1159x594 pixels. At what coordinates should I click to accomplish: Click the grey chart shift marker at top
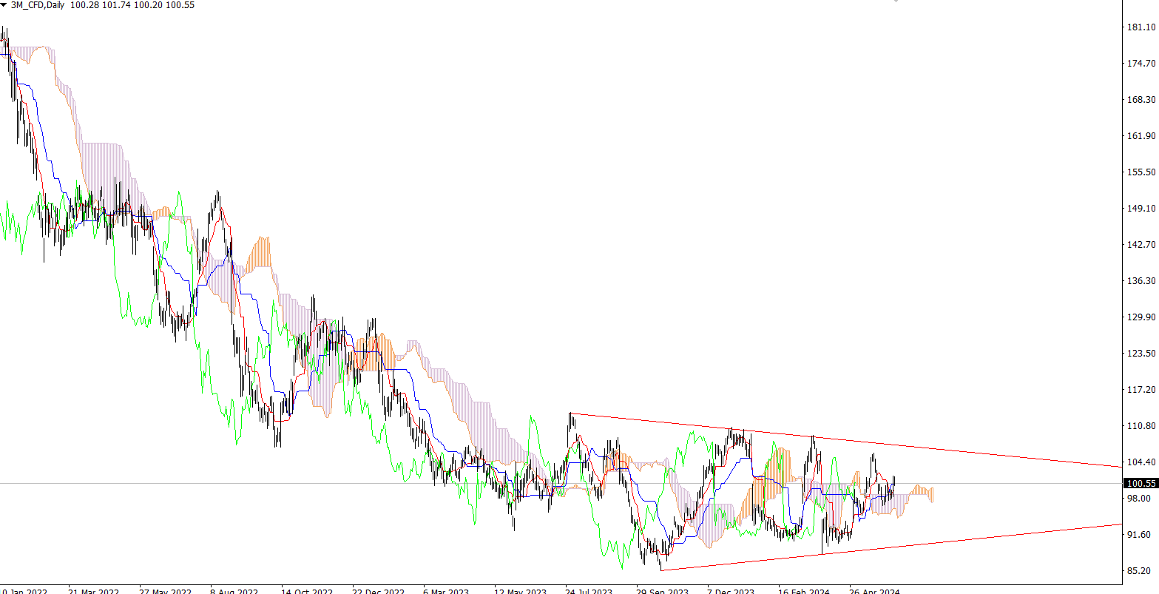coord(896,1)
